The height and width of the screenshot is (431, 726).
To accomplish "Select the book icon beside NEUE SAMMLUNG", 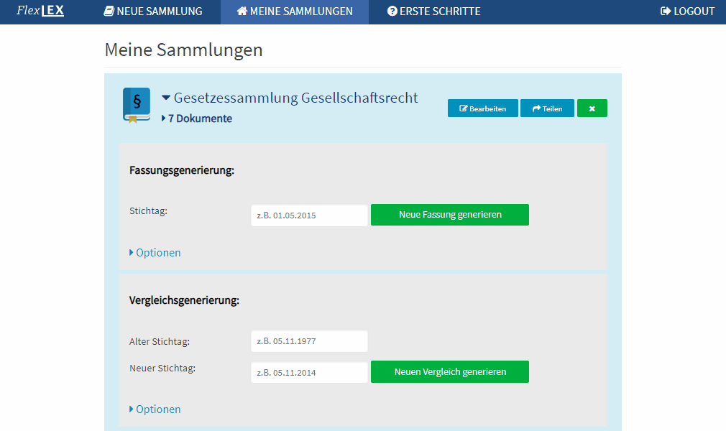I will [x=108, y=11].
